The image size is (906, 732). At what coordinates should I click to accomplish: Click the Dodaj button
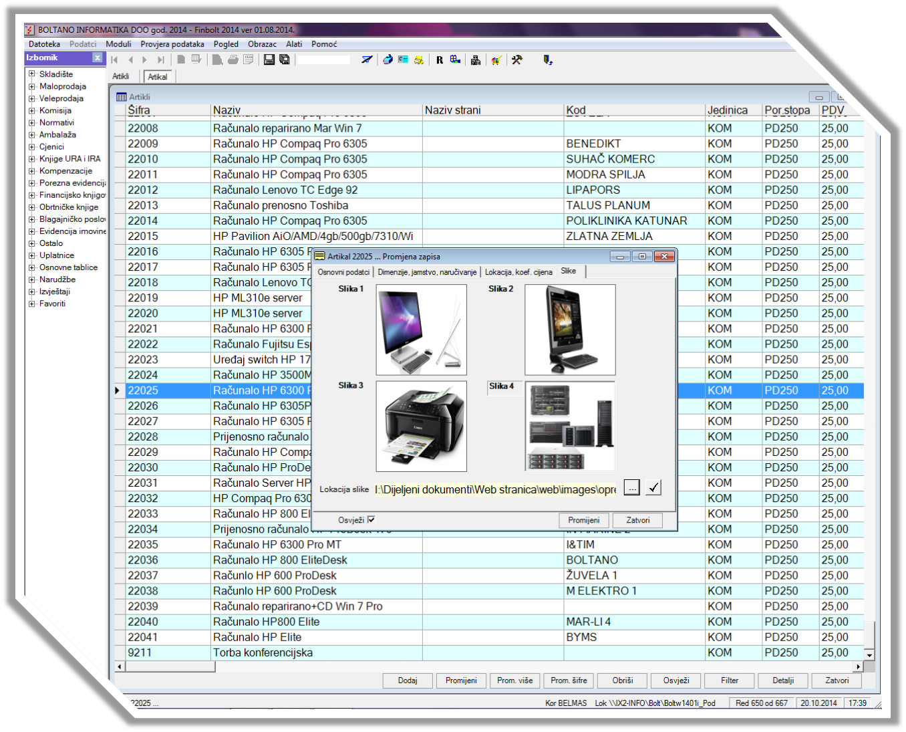(408, 681)
